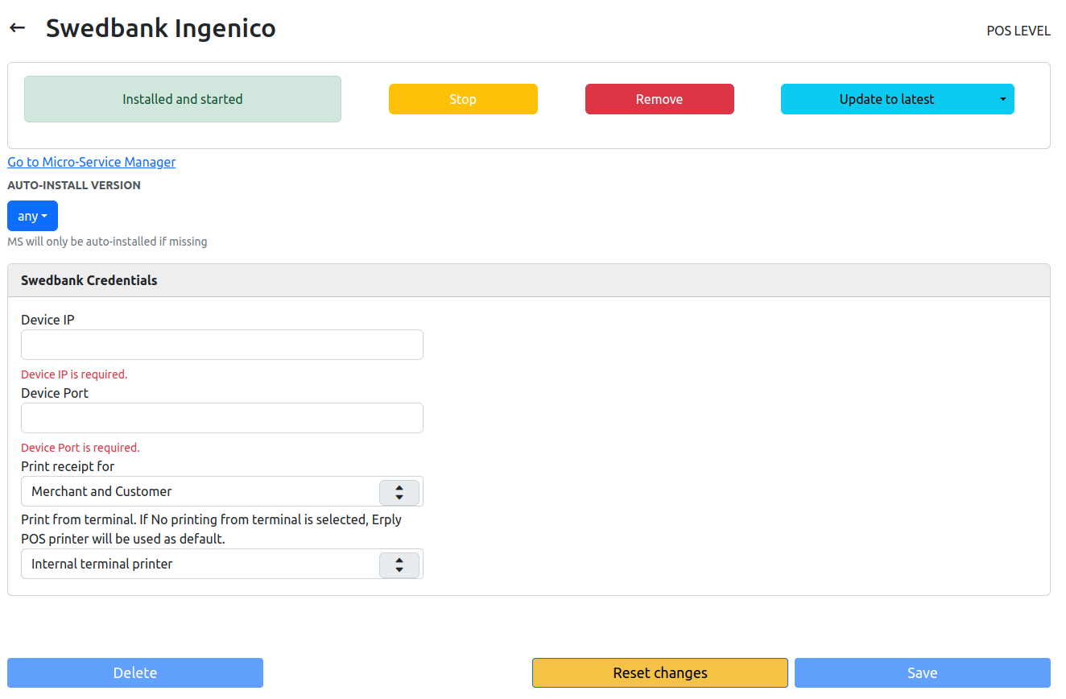Open the Merchant and Customer select box
Screen dimensions: 1066x699
222,491
